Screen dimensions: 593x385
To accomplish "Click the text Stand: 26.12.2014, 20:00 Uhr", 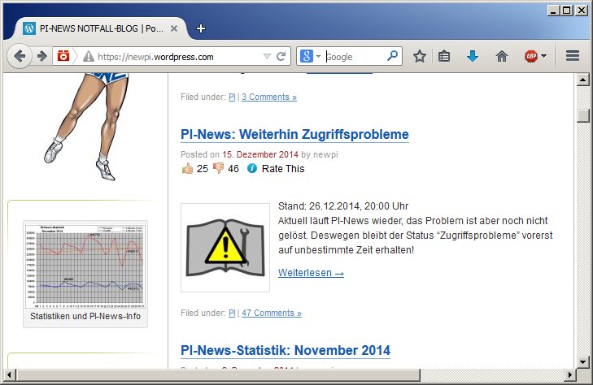I will click(x=343, y=206).
